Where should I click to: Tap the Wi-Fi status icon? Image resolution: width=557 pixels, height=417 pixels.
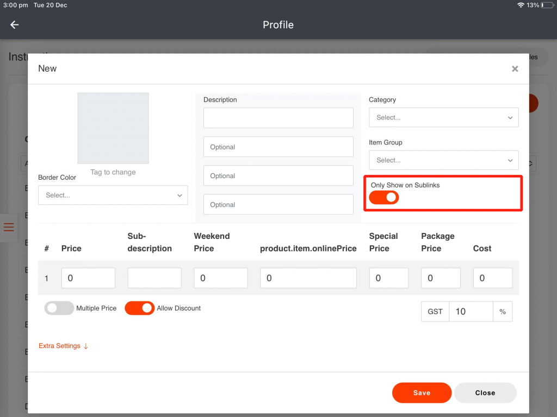coord(521,5)
